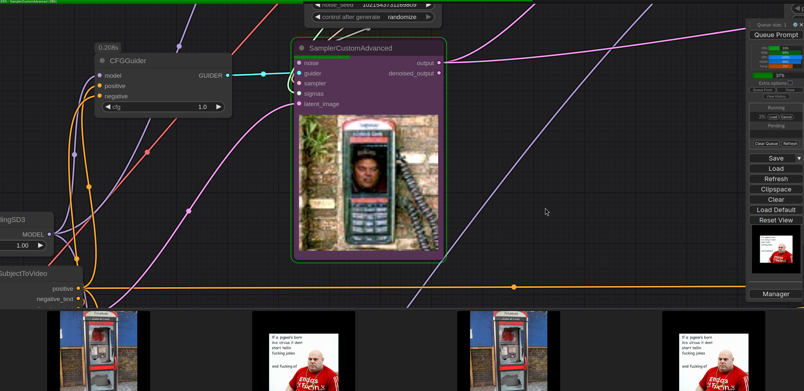Click the sampler preview image of phone

click(368, 183)
